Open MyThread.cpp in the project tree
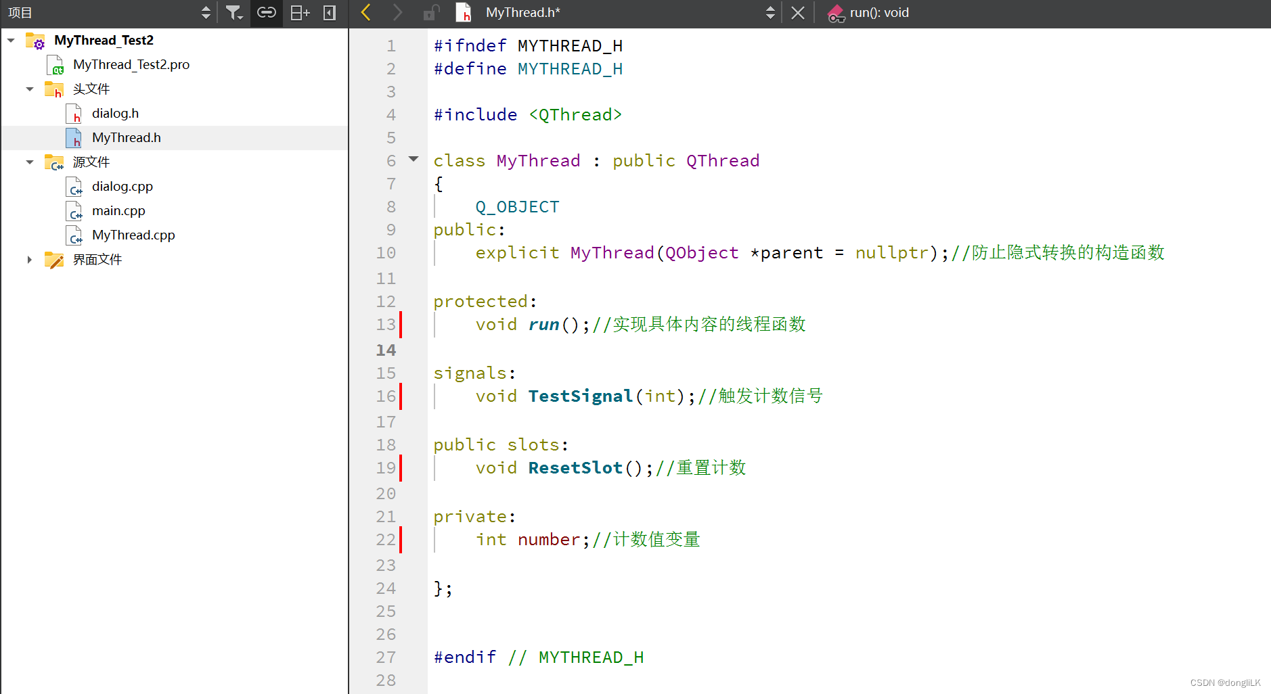 (133, 235)
